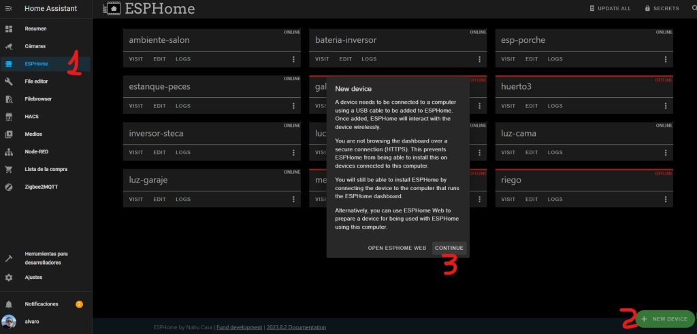This screenshot has width=697, height=334.
Task: Expand three-dot menu on esp-porche card
Action: (x=666, y=59)
